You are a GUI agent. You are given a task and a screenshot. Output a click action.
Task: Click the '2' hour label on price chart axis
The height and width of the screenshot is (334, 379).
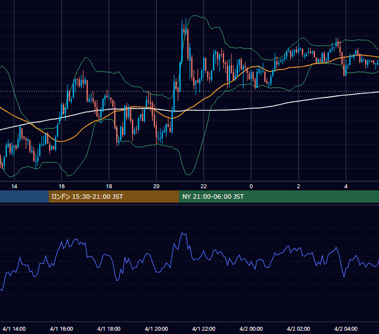click(x=299, y=186)
